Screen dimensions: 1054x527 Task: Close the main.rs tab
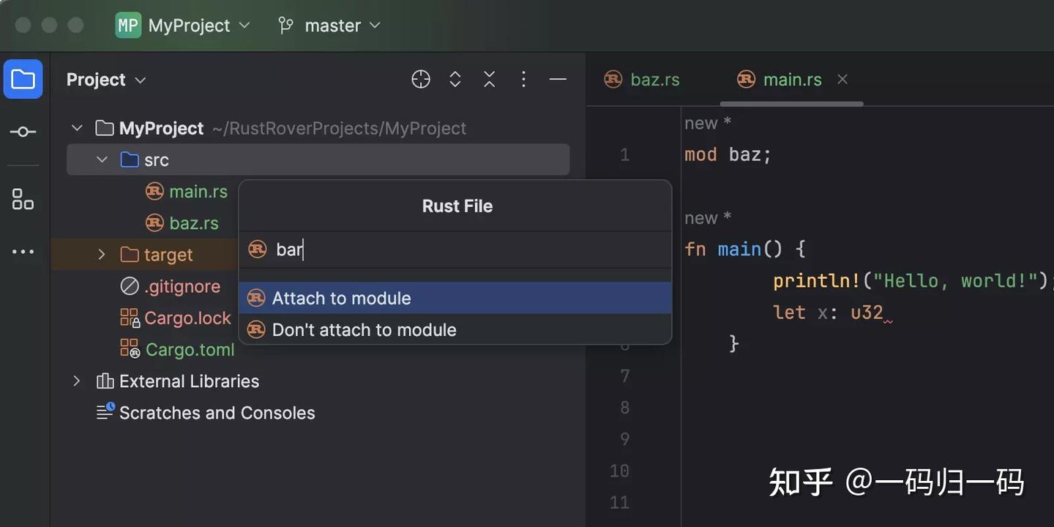pos(842,79)
